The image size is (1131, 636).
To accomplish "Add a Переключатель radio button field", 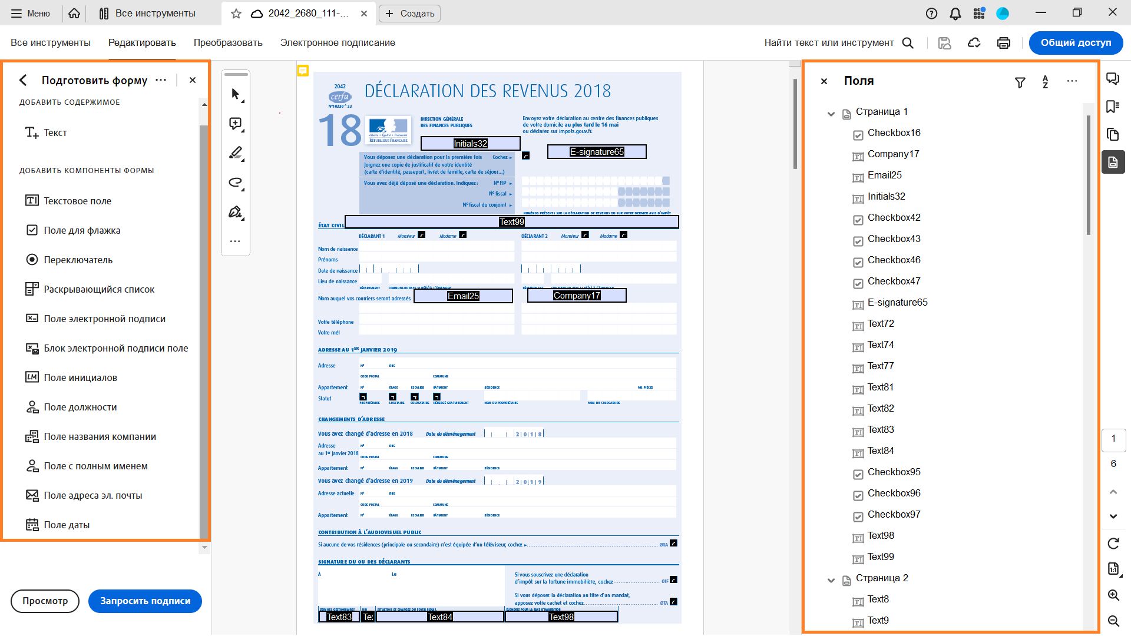I will (x=78, y=260).
